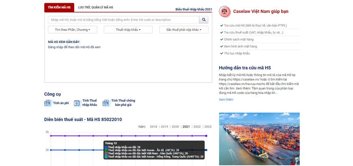The width and height of the screenshot is (353, 166).
Task: Open the Thuế nhập khẩu dropdown
Action: pos(128,30)
